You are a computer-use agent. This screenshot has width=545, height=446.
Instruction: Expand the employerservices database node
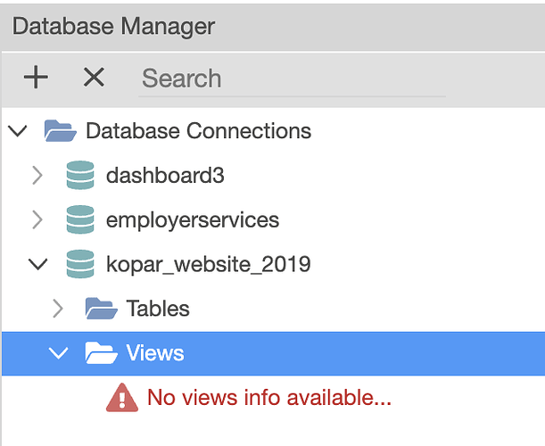click(37, 219)
